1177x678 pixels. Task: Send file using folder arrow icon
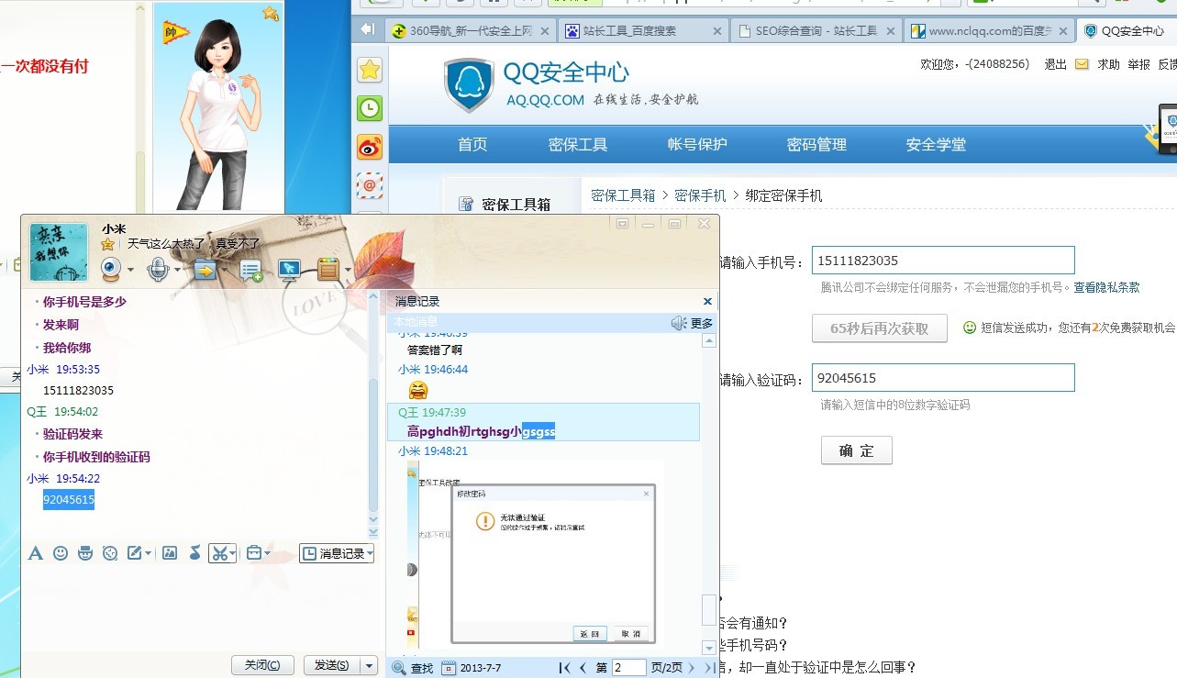(204, 269)
